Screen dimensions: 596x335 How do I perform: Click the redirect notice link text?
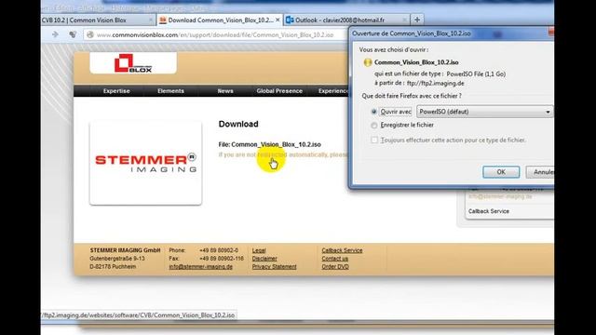click(x=283, y=154)
